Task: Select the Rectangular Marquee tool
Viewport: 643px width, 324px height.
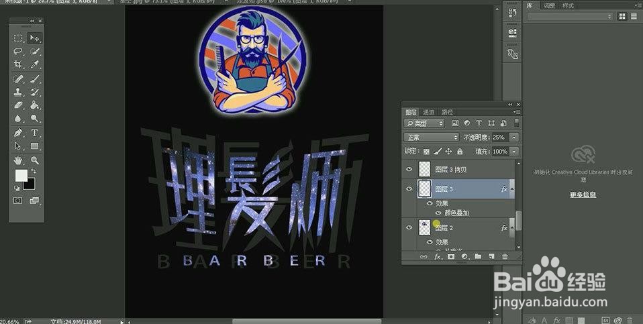Action: pyautogui.click(x=17, y=38)
